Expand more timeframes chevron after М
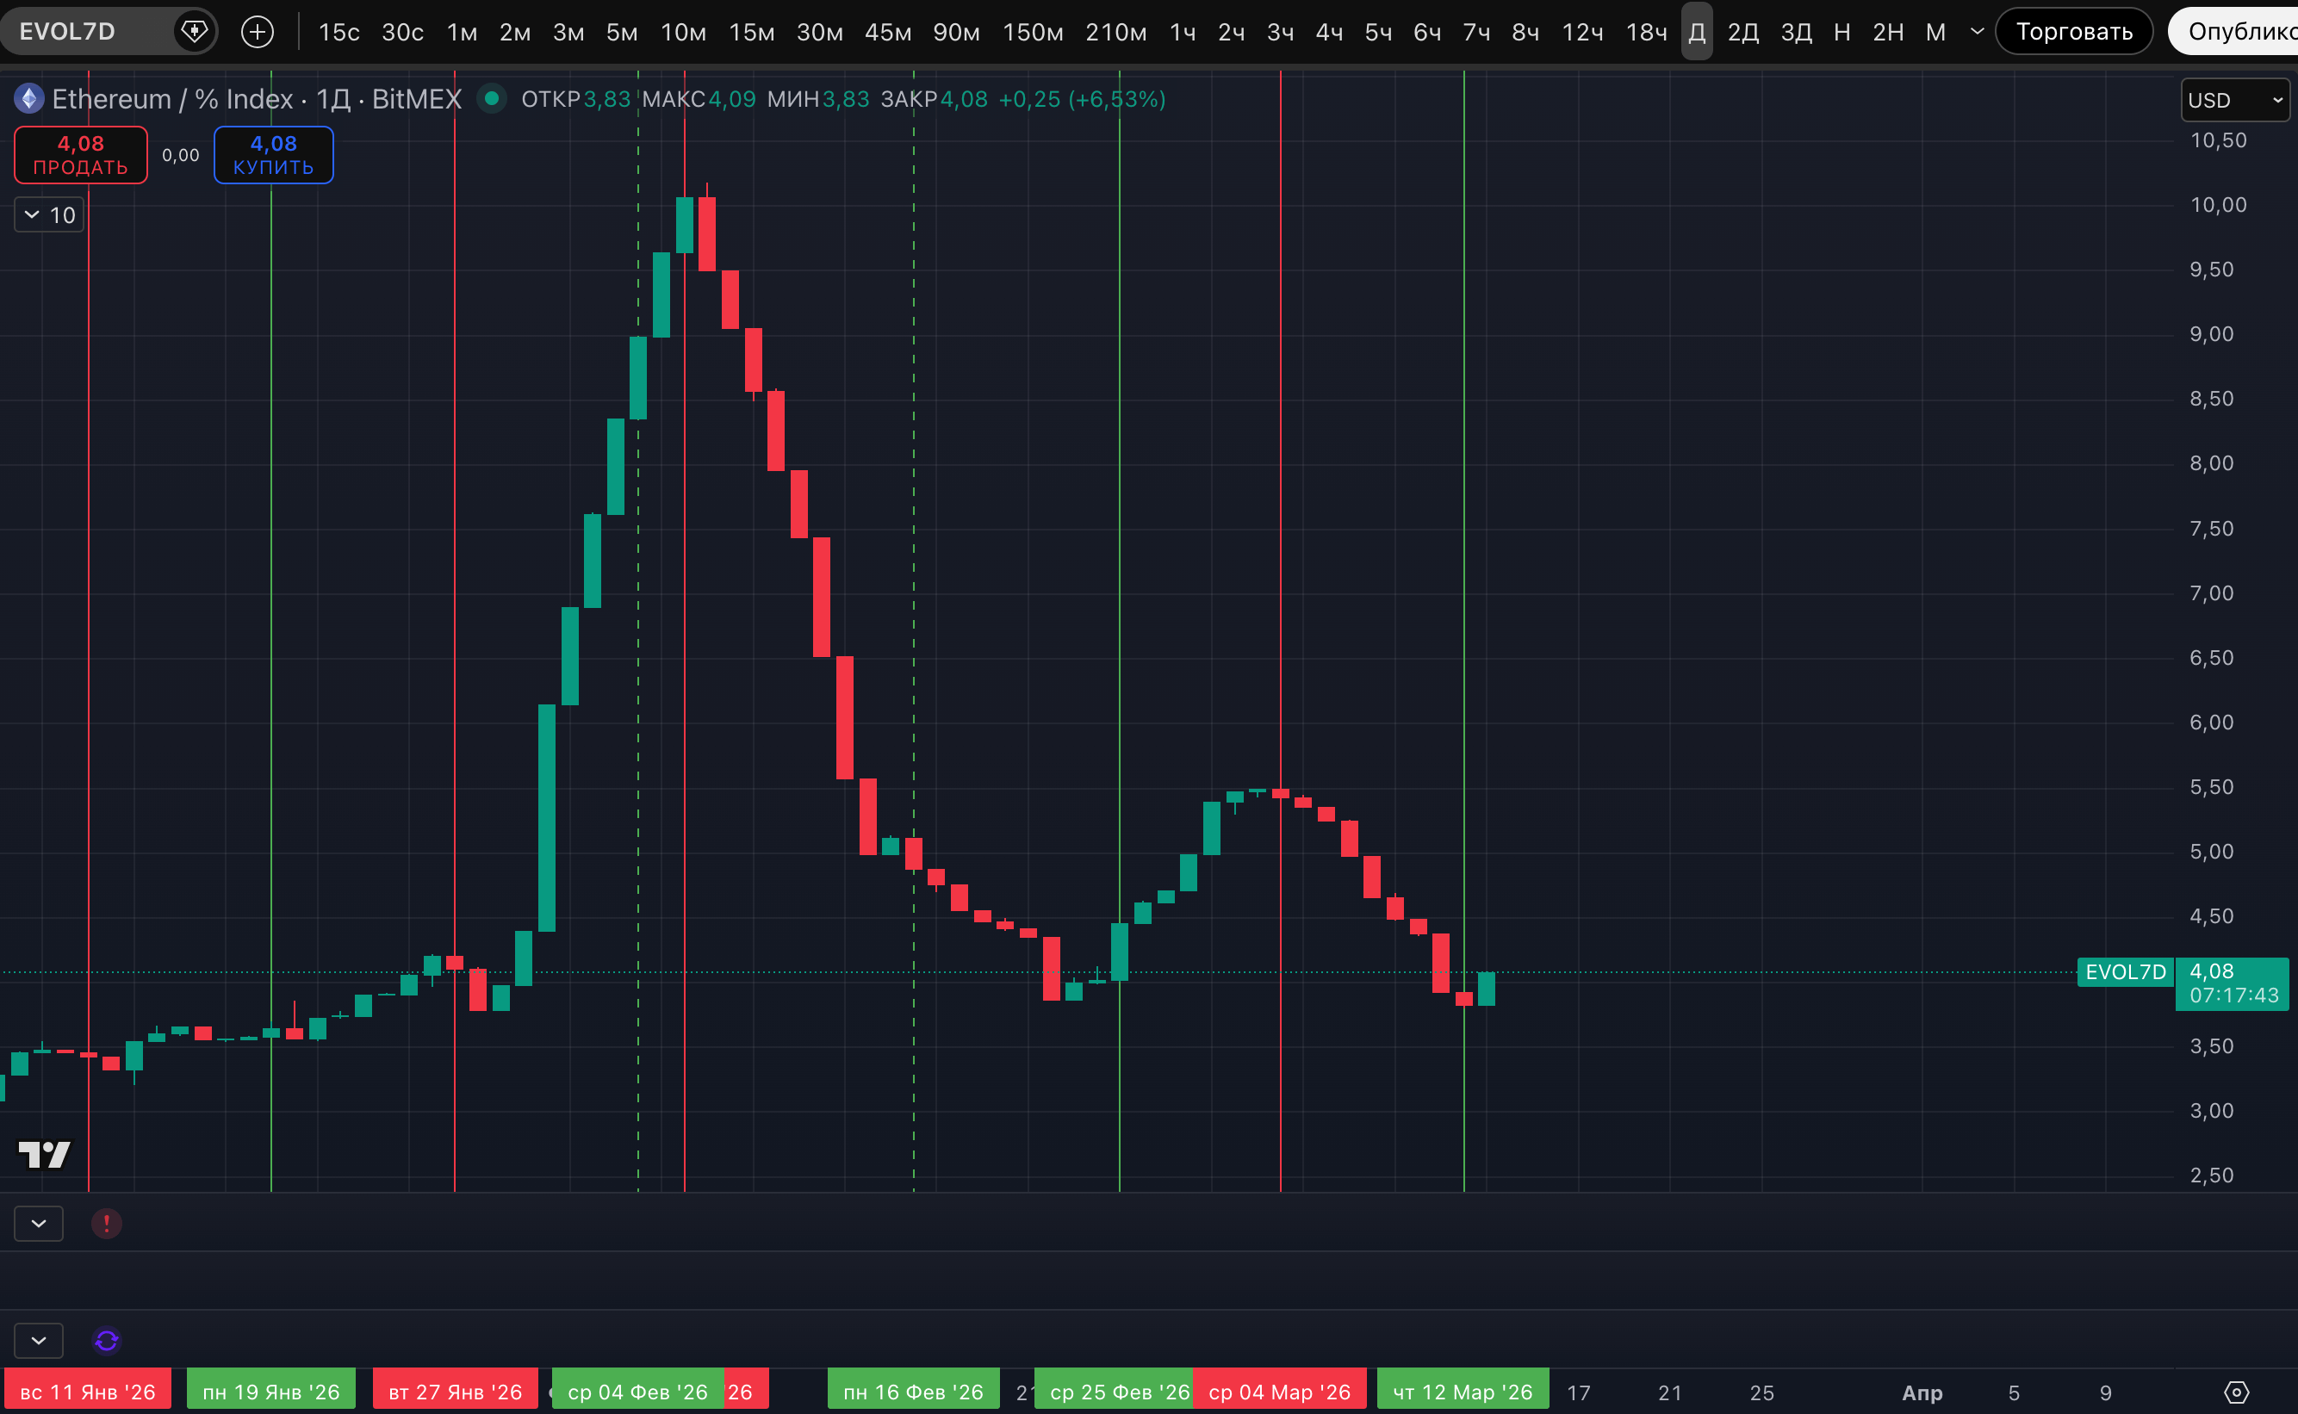 coord(1978,32)
